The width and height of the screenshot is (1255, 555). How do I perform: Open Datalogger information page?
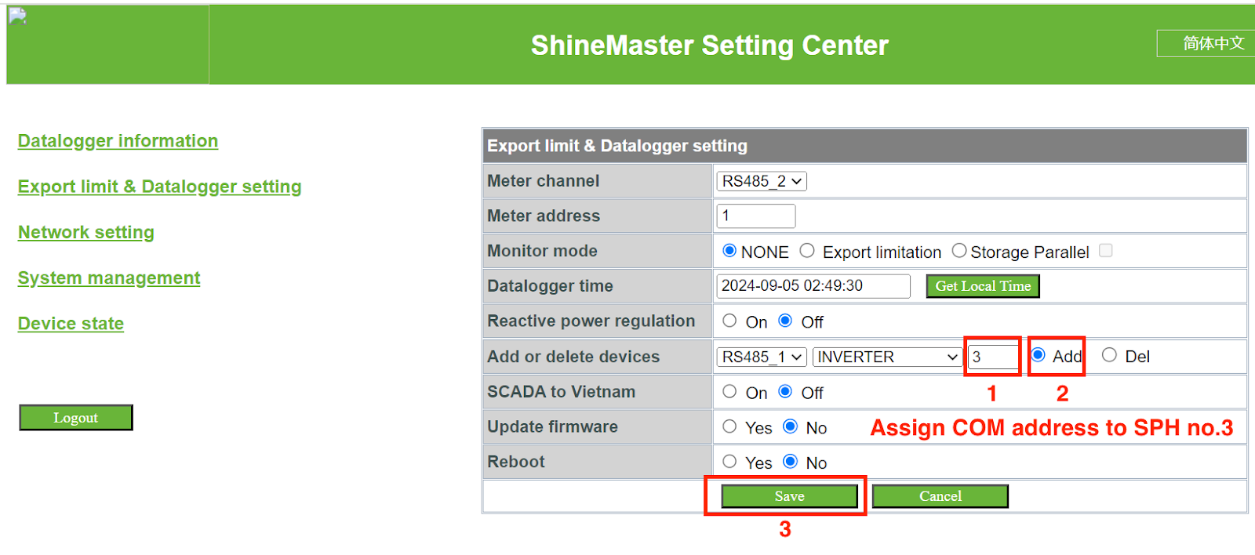(118, 141)
